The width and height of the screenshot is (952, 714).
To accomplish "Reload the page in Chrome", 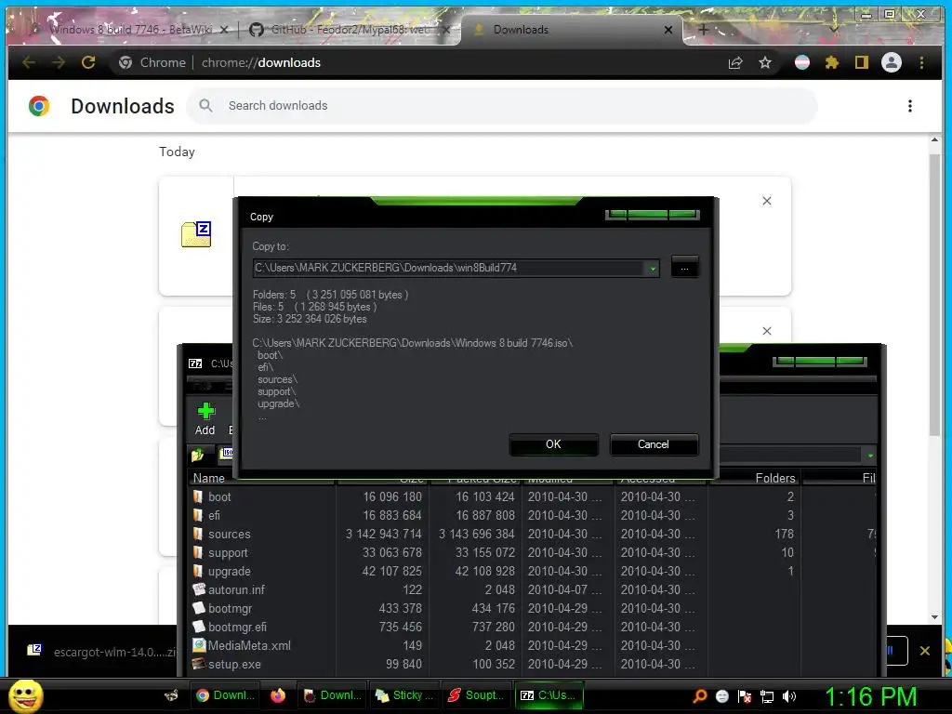I will coord(88,62).
